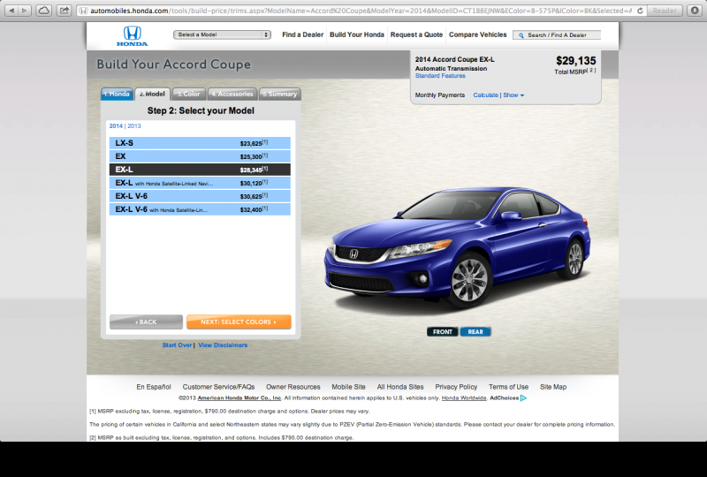Open the Site Map footer link
707x477 pixels.
pos(553,387)
